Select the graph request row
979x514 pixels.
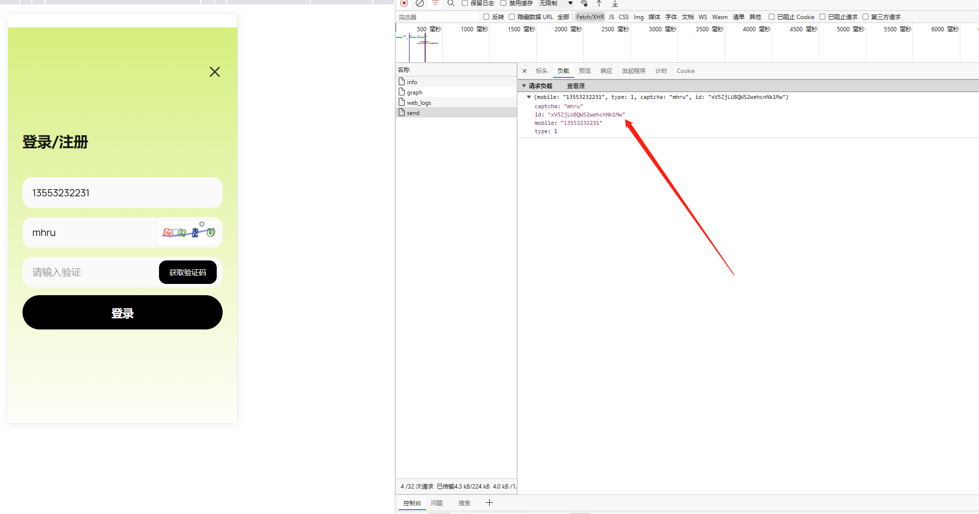pyautogui.click(x=456, y=92)
